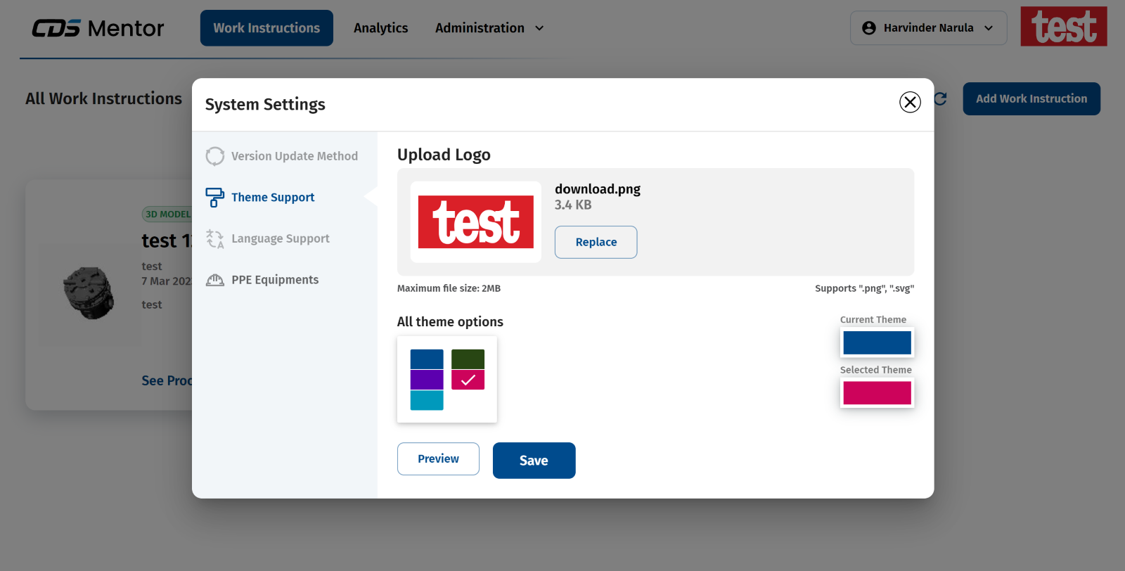
Task: Save the theme settings
Action: [534, 461]
